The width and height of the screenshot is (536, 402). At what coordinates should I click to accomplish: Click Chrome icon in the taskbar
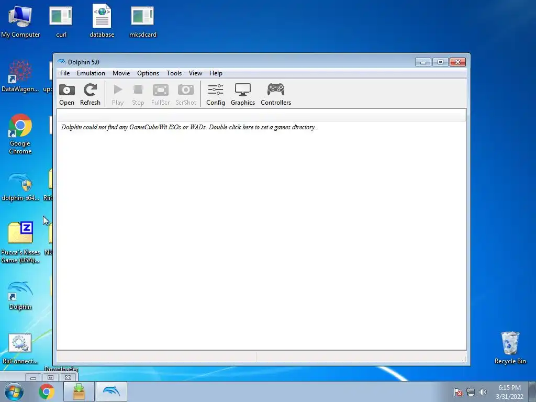[x=47, y=392]
